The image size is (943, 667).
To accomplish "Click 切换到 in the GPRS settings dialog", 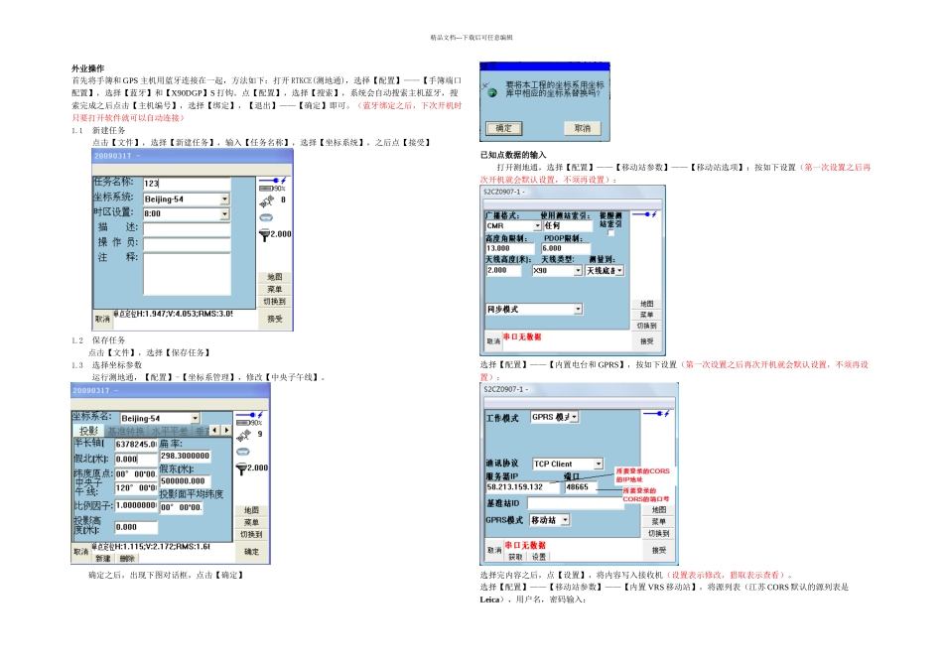I will tap(658, 533).
